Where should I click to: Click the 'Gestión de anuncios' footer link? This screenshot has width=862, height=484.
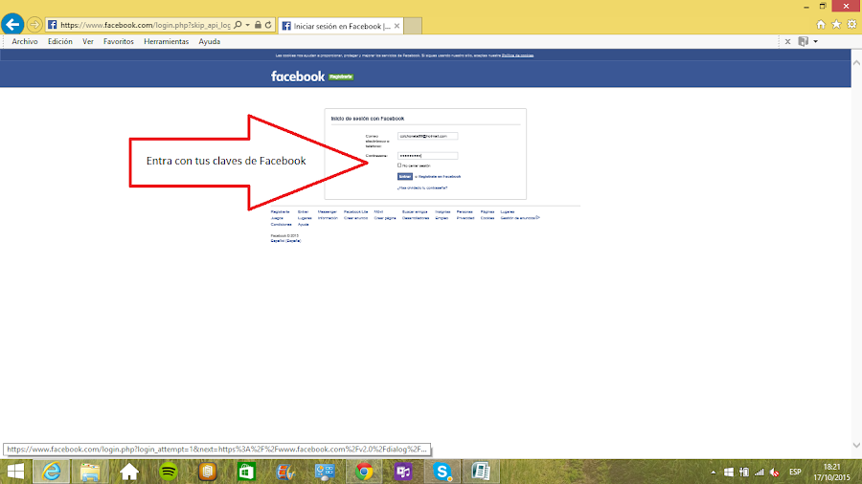coord(519,218)
